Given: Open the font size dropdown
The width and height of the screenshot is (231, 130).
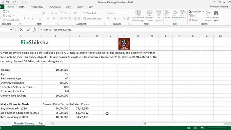Looking at the screenshot, I should (x=49, y=13).
